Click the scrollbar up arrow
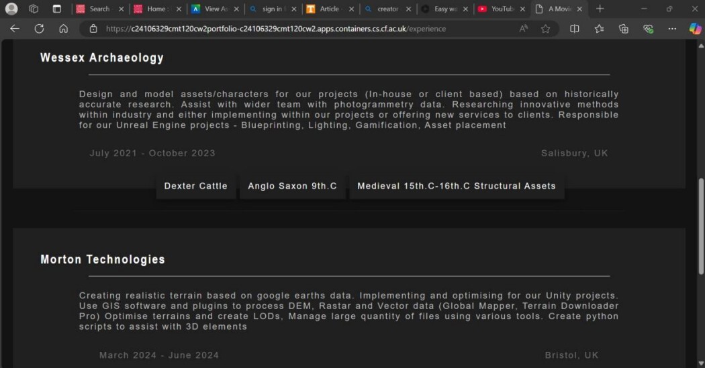This screenshot has width=705, height=368. (x=701, y=46)
